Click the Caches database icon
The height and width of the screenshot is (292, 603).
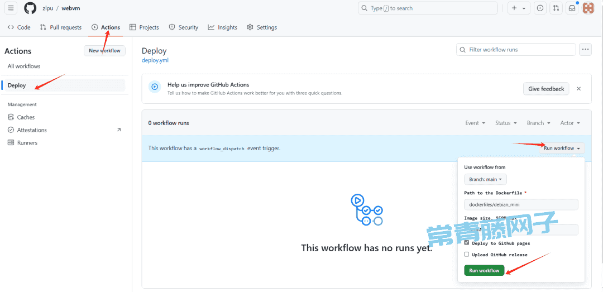(11, 117)
